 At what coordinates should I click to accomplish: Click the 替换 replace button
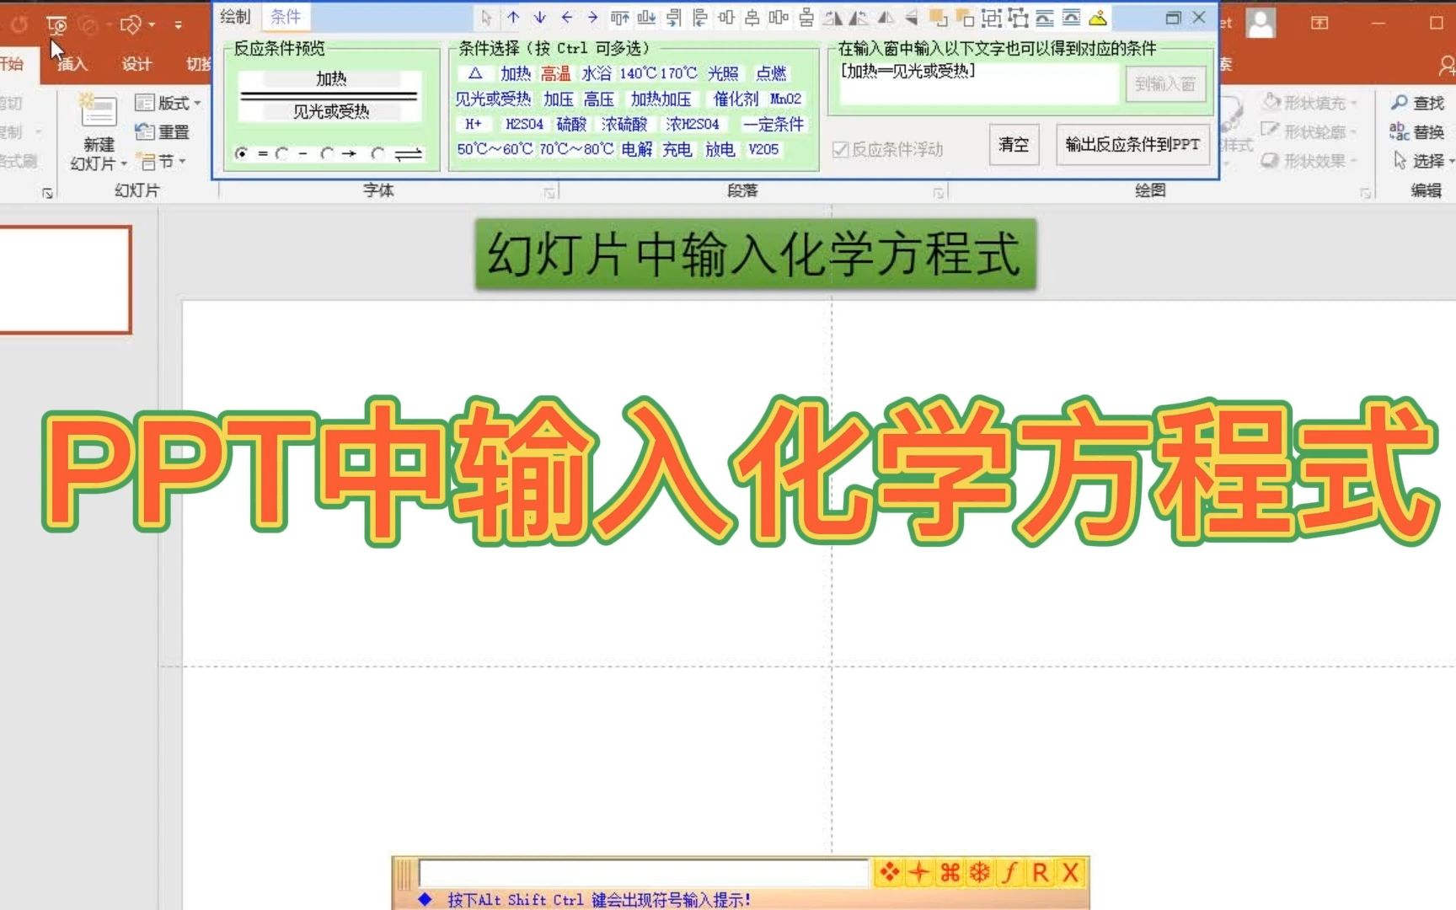click(1417, 131)
